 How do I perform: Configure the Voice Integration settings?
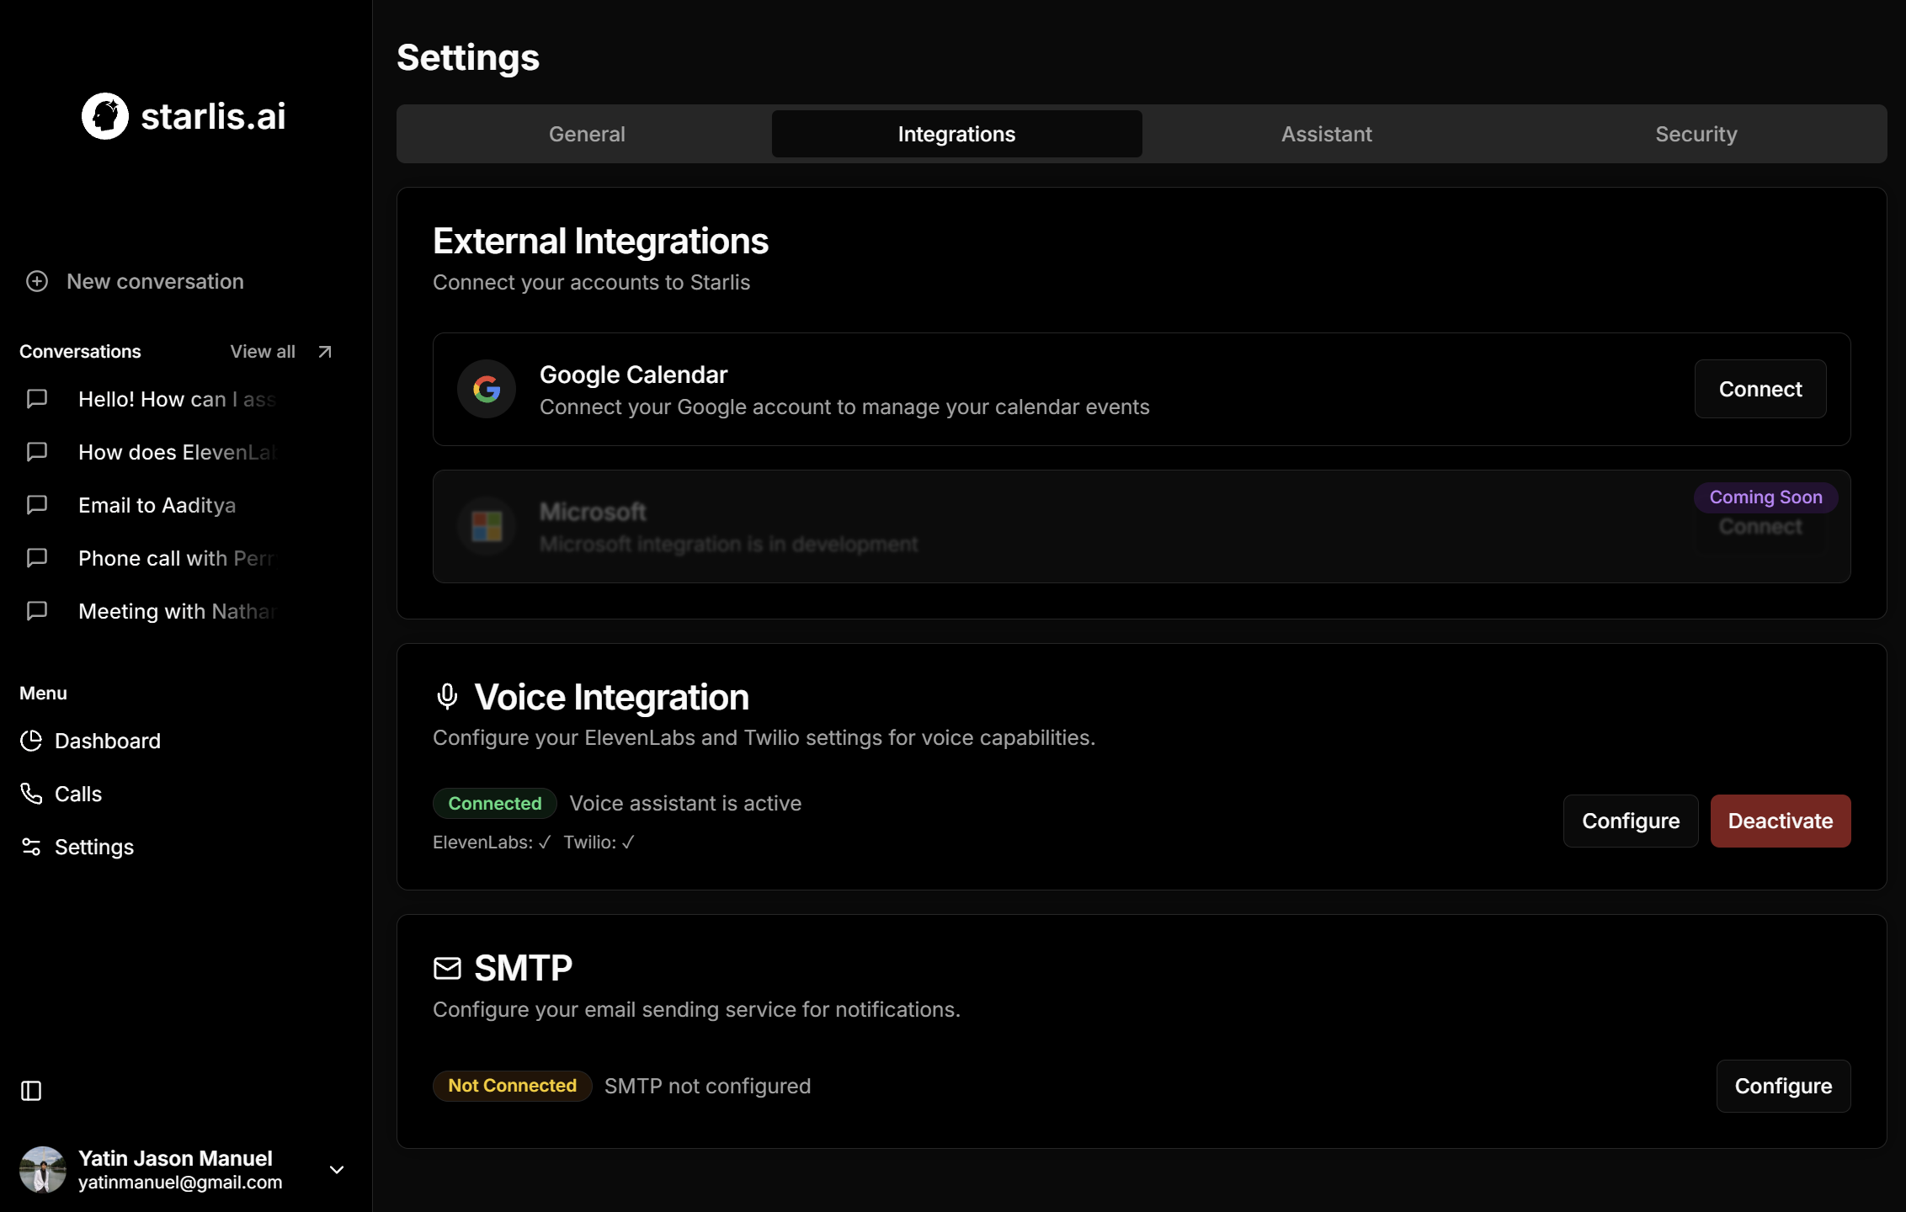(x=1630, y=821)
